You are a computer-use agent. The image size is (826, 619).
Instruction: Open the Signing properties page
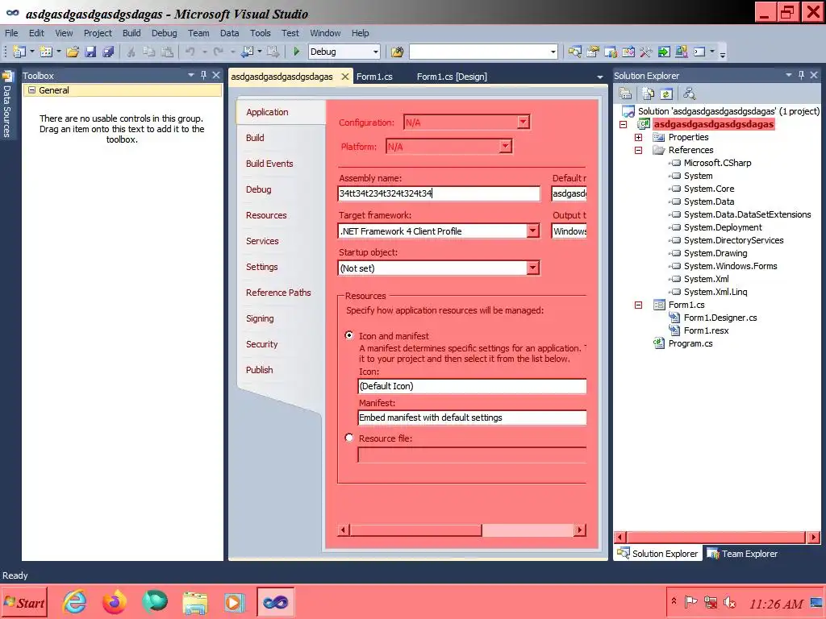(259, 318)
